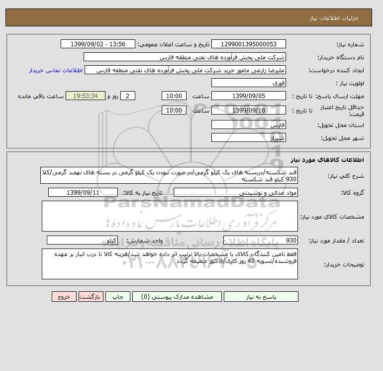Click the ایجاد کننده درخواست label
Image resolution: width=383 pixels, height=371 pixels.
(x=336, y=71)
